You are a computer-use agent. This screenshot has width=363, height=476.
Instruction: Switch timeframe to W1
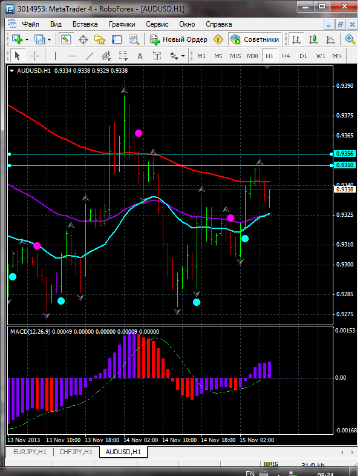point(321,56)
